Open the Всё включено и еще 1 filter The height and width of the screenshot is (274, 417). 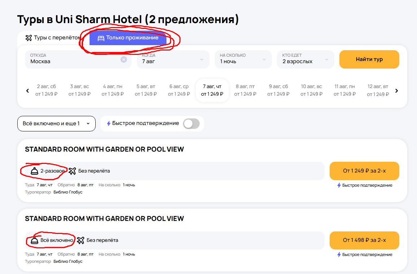tap(56, 123)
